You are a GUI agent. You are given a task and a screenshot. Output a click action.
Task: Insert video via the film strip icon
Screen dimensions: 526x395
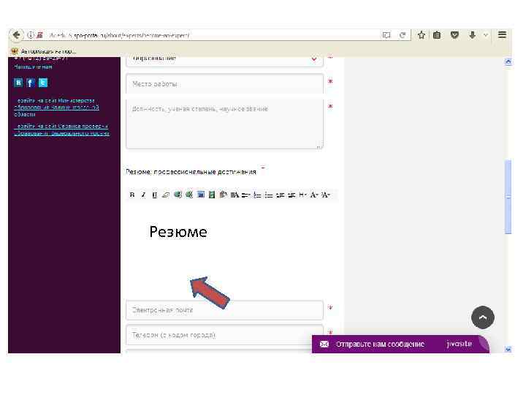point(212,195)
